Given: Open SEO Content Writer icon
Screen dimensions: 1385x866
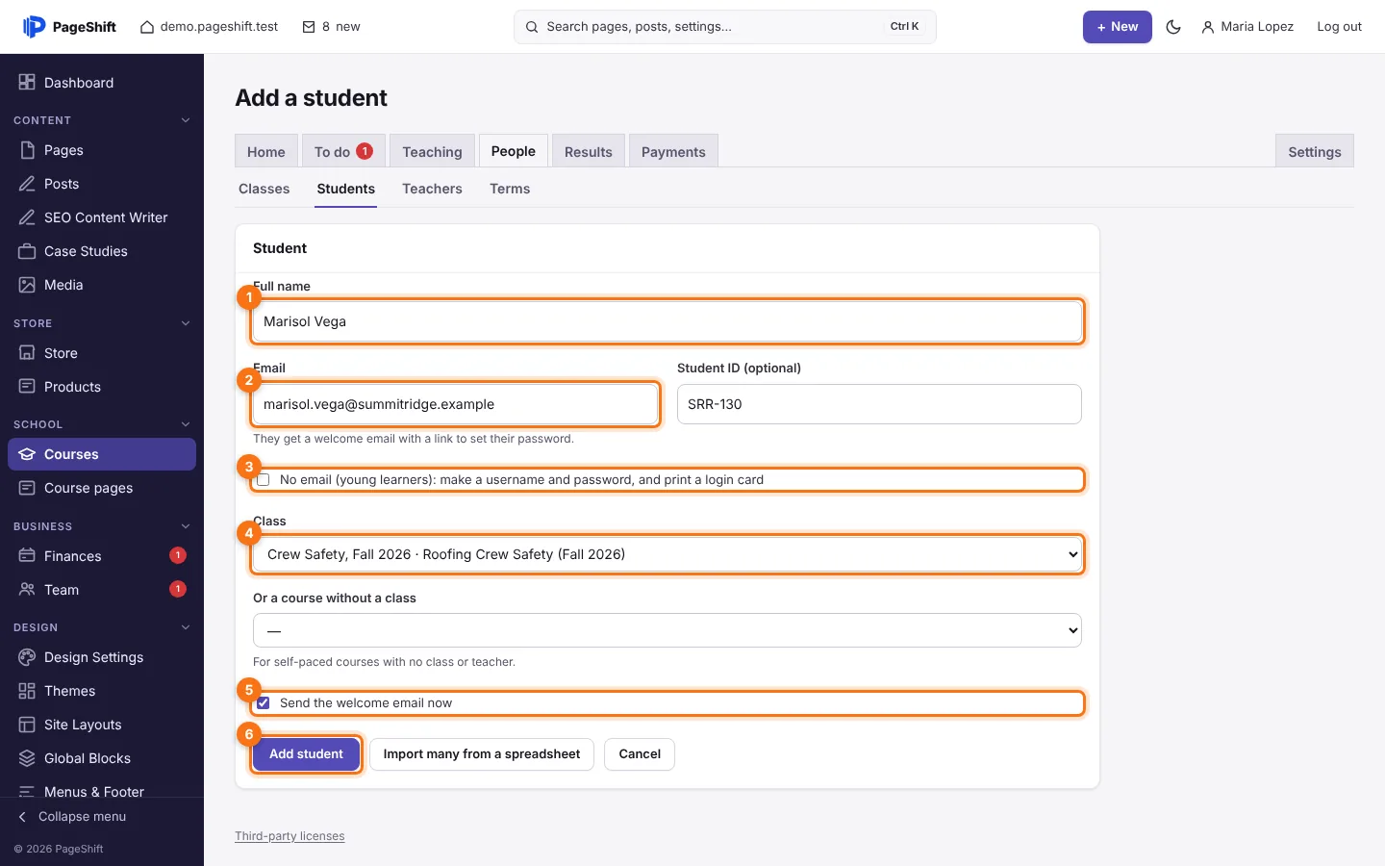Looking at the screenshot, I should (x=27, y=217).
